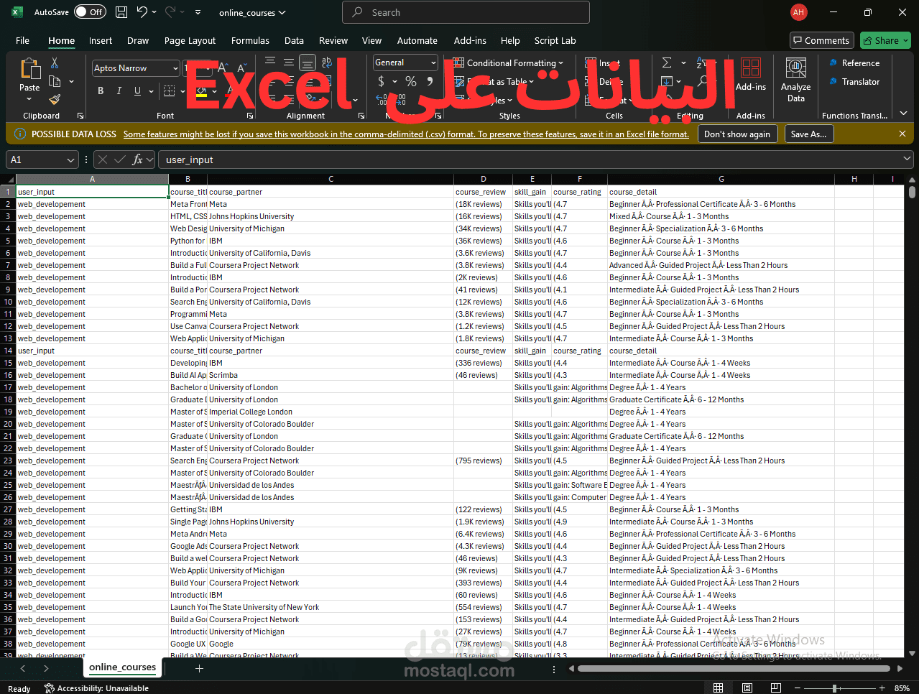Toggle AutoSave switch on
The height and width of the screenshot is (694, 919).
(x=90, y=12)
